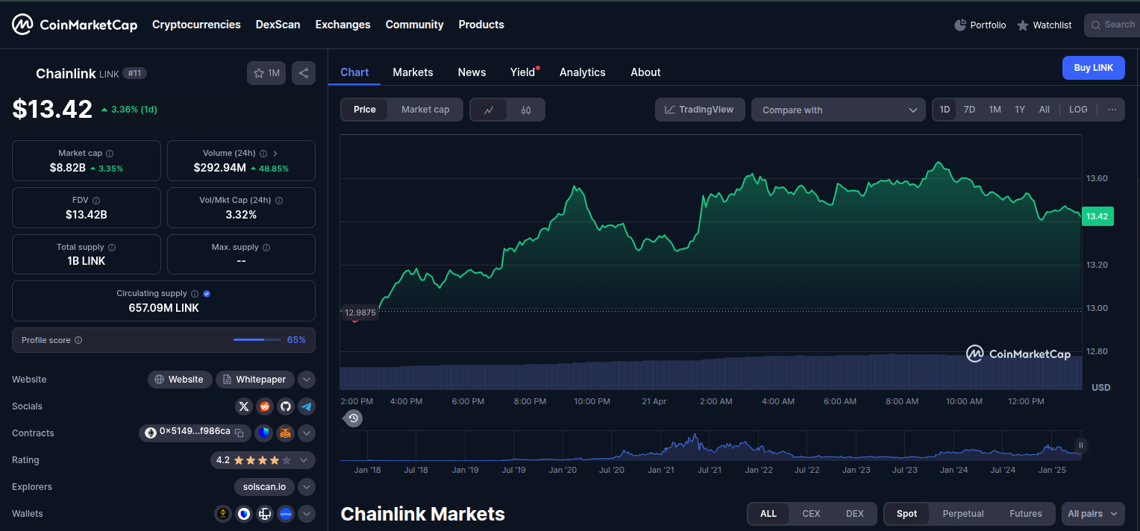Image resolution: width=1140 pixels, height=531 pixels.
Task: Expand more wallets chevron
Action: pos(307,514)
